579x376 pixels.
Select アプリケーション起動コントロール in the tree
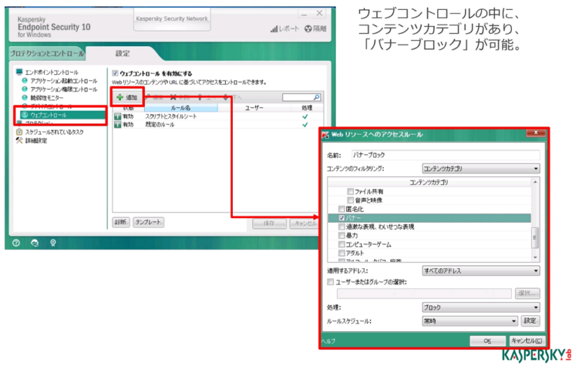(64, 81)
